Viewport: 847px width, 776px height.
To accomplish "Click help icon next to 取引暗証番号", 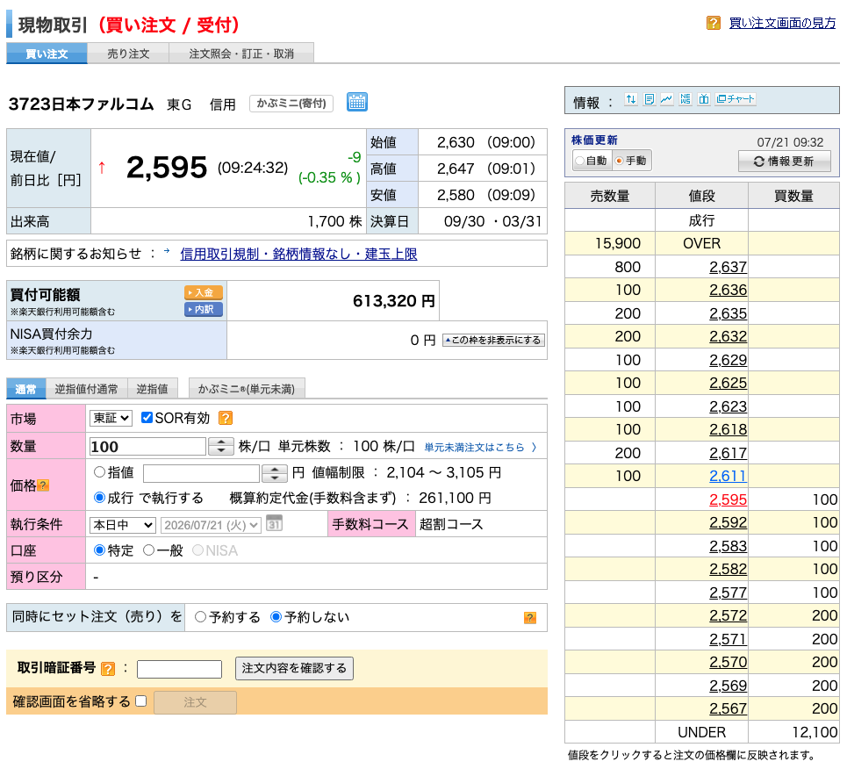I will point(108,669).
